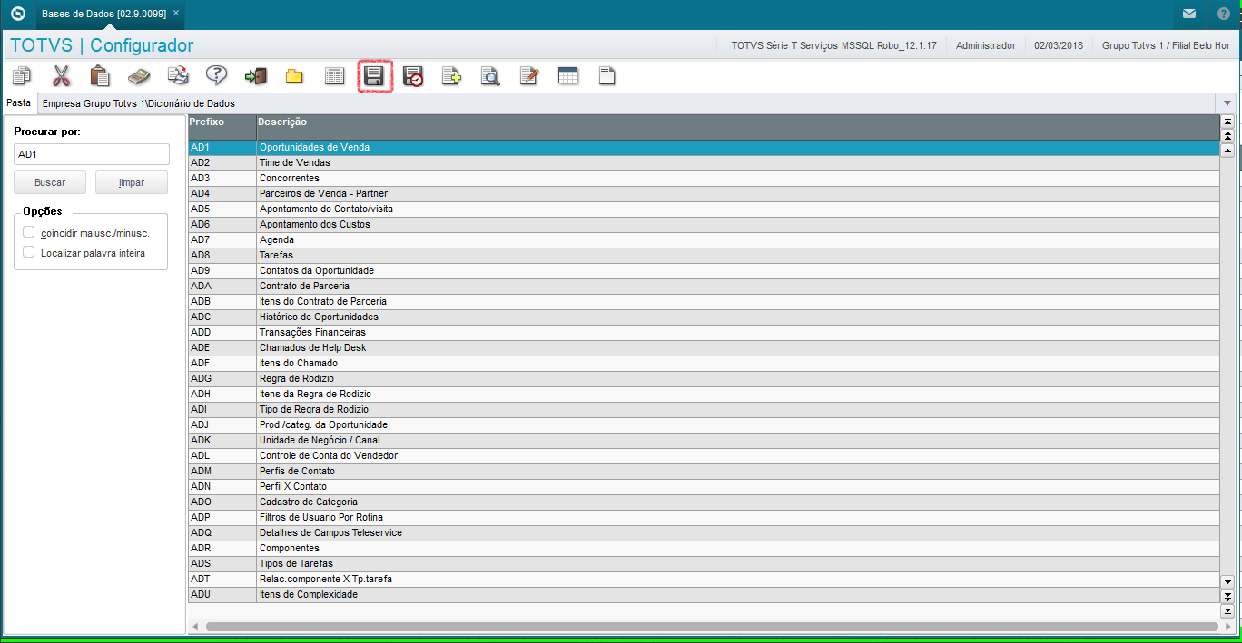Select Cadastro de Categoria row
The image size is (1242, 643).
[x=703, y=502]
